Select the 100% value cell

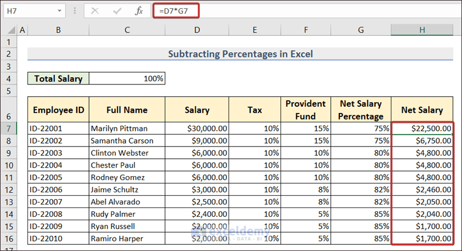(x=127, y=79)
